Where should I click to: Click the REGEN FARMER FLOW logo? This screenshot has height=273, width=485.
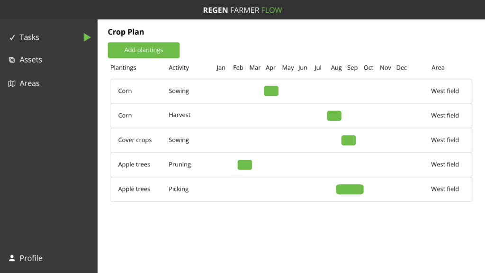[x=242, y=10]
